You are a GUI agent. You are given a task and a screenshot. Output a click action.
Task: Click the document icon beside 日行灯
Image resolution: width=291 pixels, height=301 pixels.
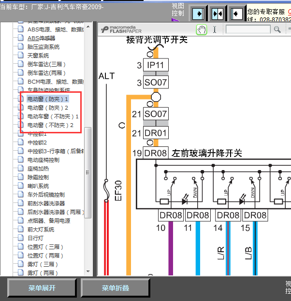[21, 238]
